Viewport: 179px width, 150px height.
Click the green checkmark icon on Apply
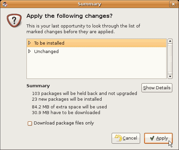pos(152,138)
